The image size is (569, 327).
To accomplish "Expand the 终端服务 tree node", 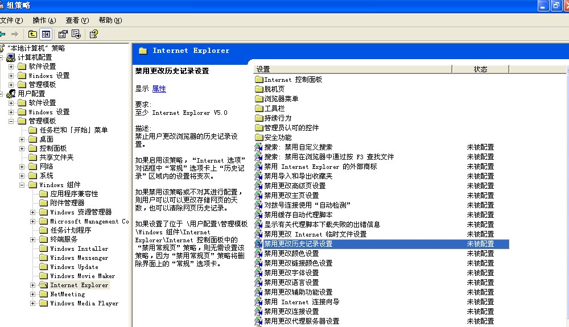I will click(x=32, y=239).
